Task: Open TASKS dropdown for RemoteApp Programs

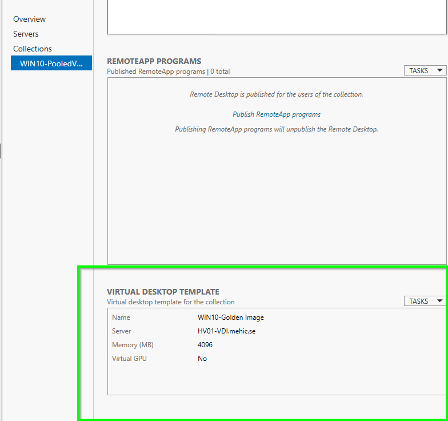Action: point(425,70)
